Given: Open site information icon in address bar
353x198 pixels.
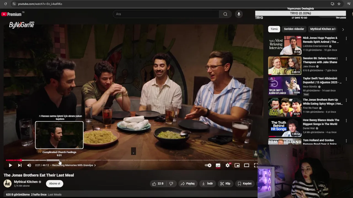Looking at the screenshot, I should tap(14, 4).
